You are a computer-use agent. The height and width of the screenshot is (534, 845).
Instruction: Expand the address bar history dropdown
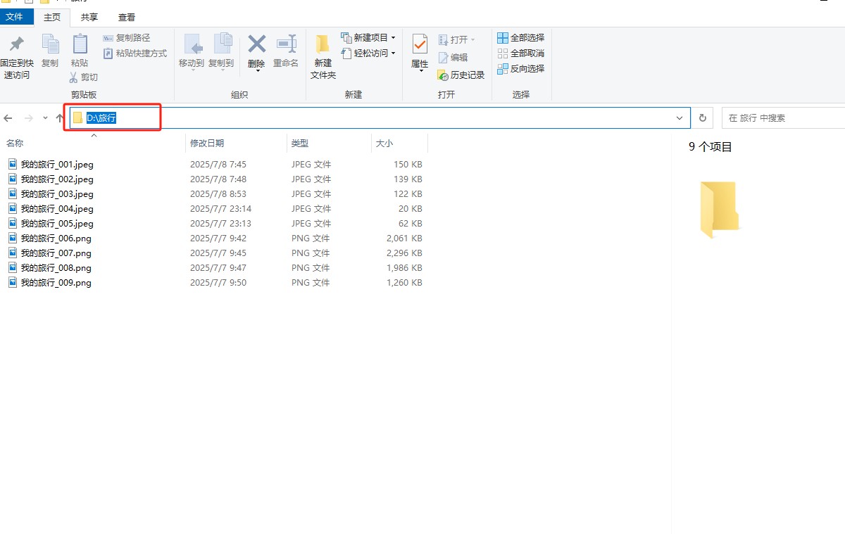point(680,118)
